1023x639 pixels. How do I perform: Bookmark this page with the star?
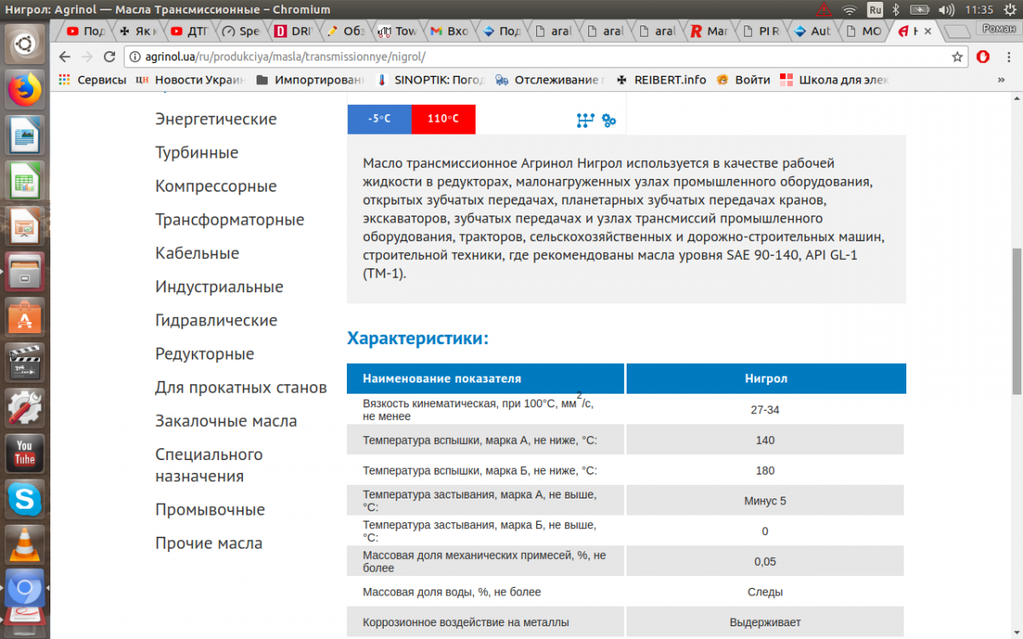tap(957, 57)
